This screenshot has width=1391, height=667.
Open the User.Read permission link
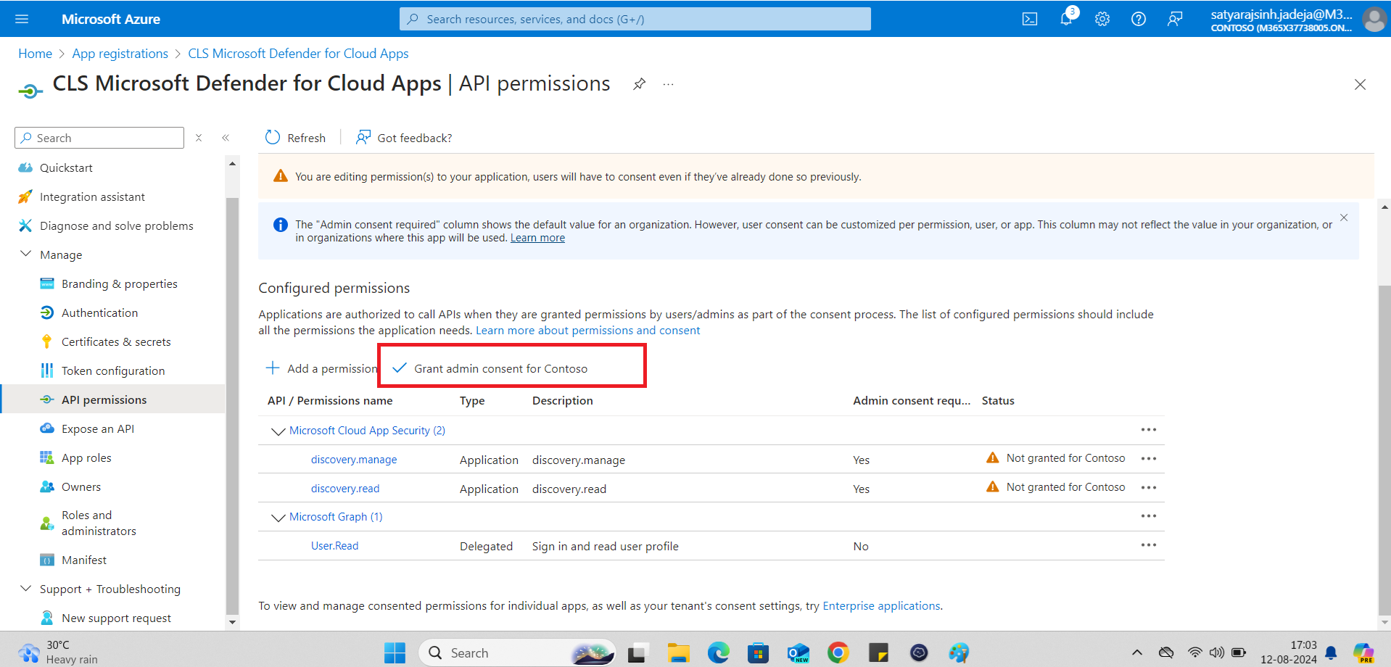pyautogui.click(x=334, y=546)
